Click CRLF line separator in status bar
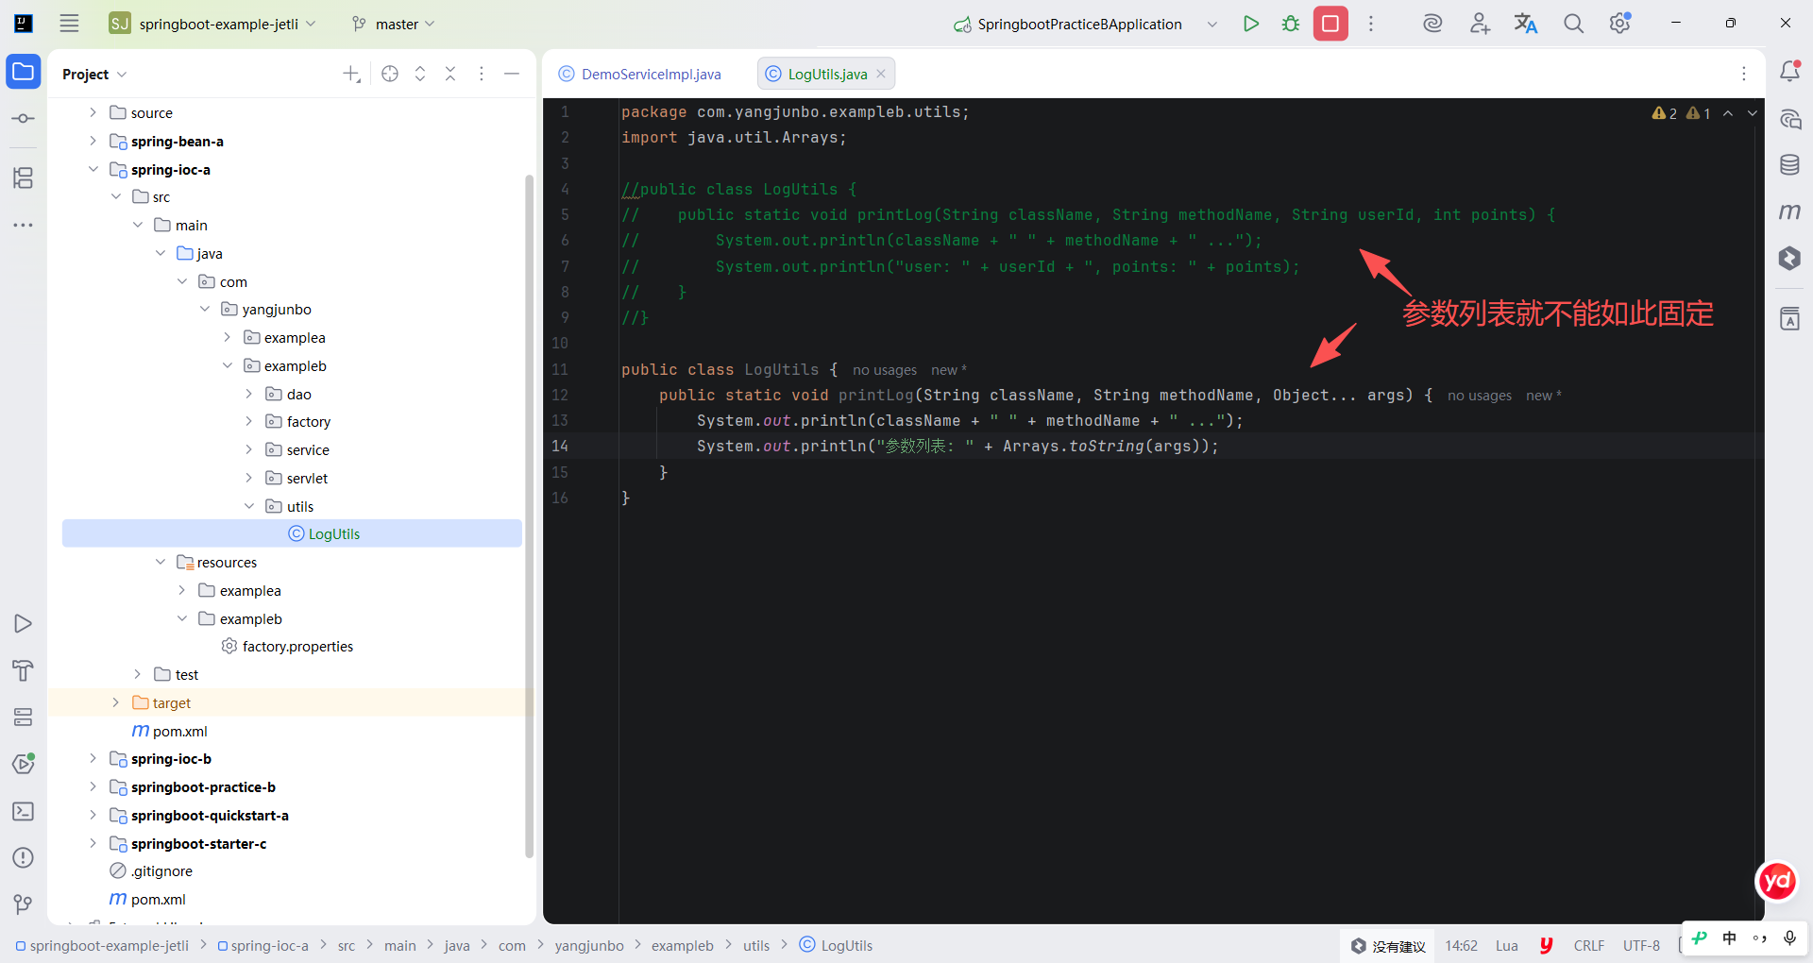The width and height of the screenshot is (1813, 963). click(x=1589, y=945)
